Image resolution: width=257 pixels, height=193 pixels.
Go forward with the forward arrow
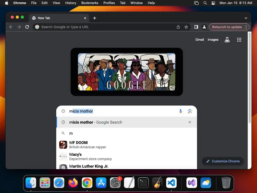click(x=19, y=27)
